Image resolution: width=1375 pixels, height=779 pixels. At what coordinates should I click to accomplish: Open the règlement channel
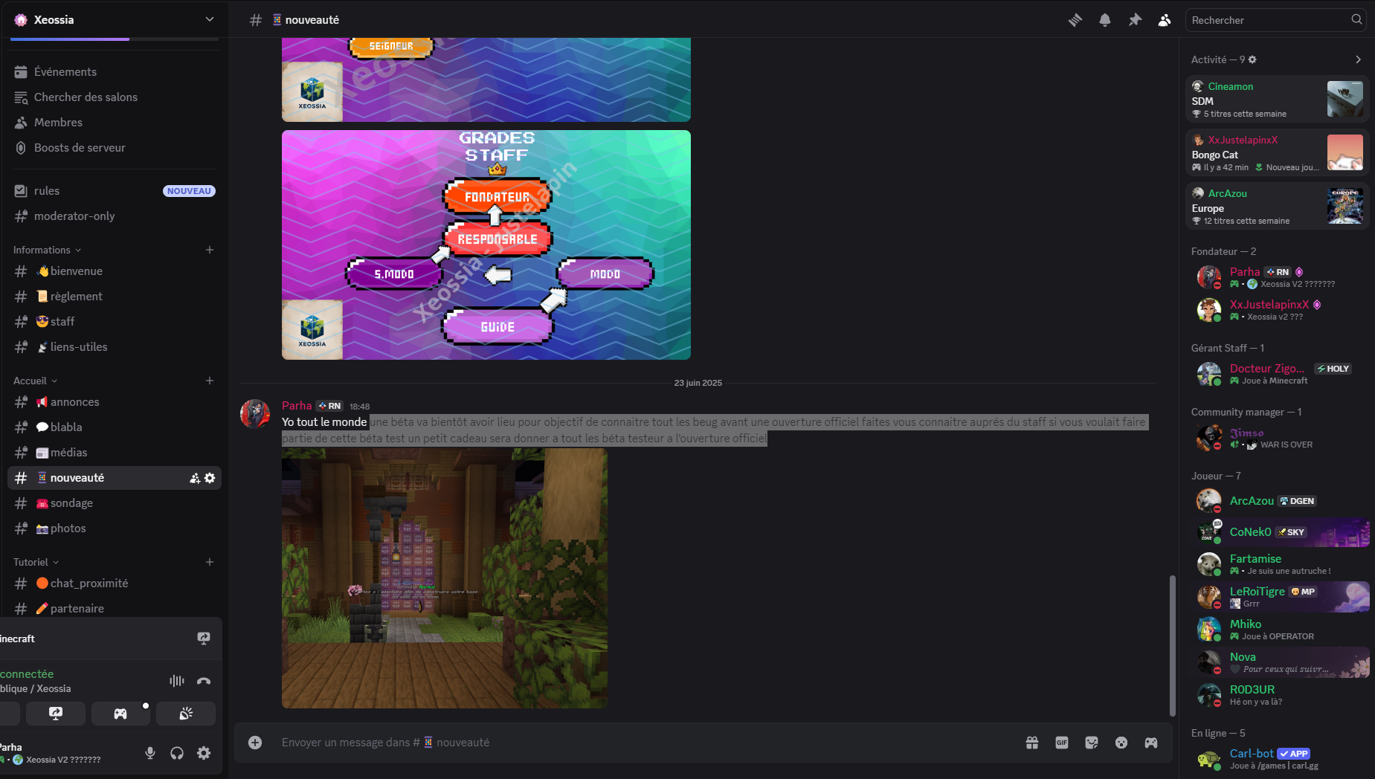(115, 297)
